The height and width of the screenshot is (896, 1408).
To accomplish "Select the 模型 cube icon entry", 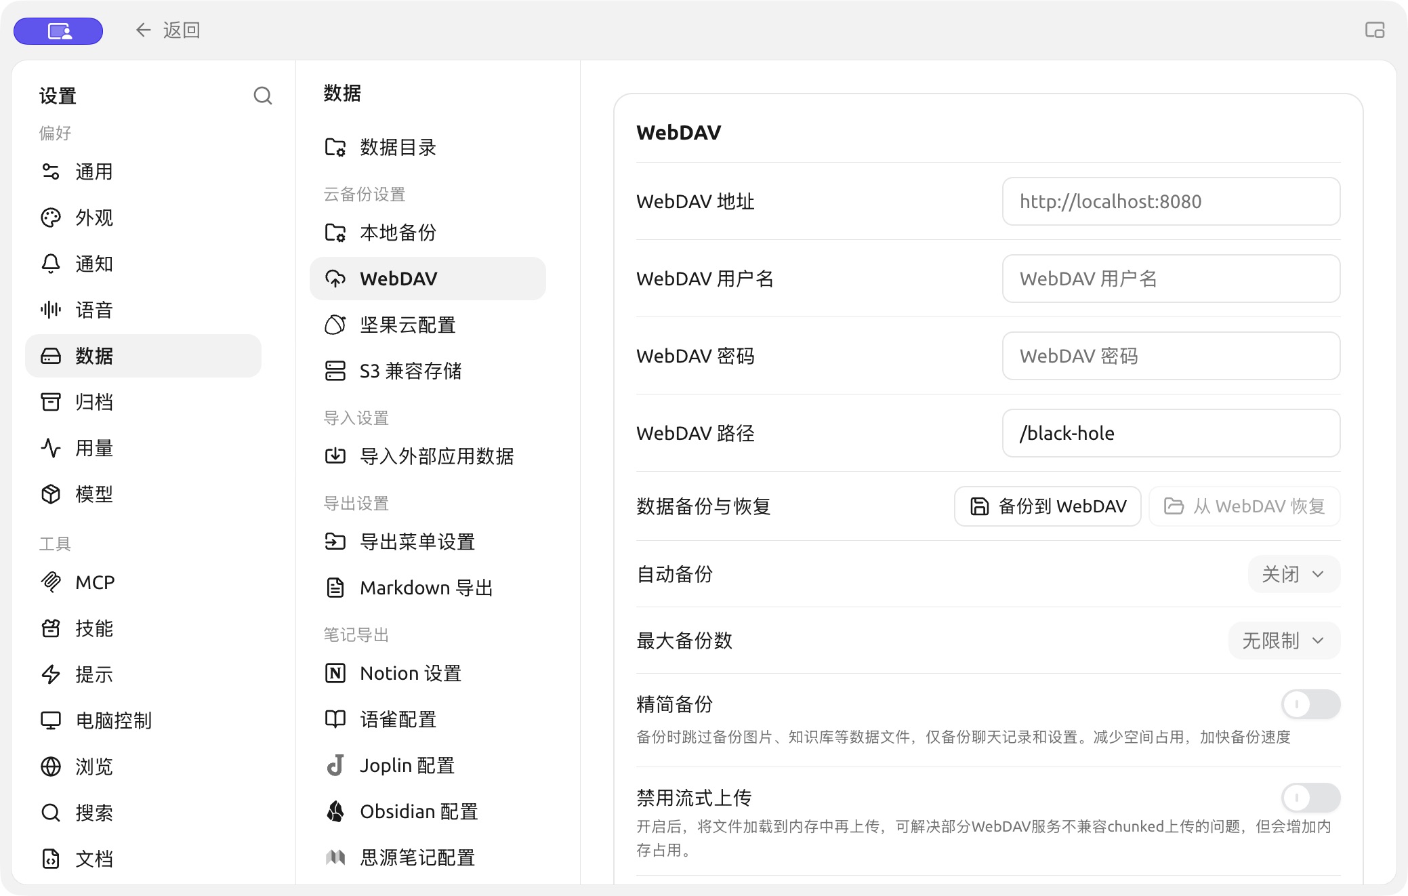I will click(143, 494).
